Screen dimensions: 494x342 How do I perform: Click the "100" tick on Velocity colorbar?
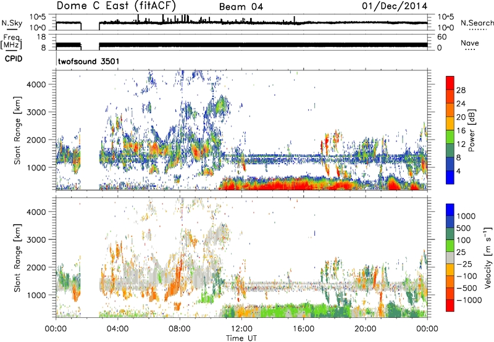(x=464, y=240)
